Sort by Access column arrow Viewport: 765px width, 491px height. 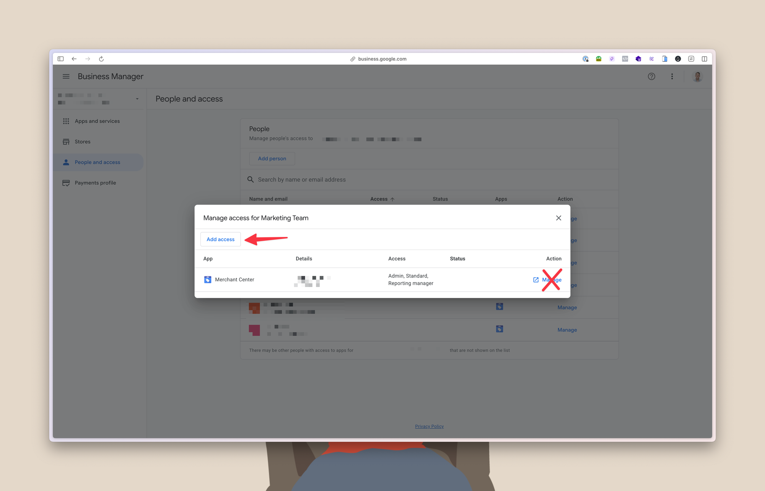coord(392,199)
